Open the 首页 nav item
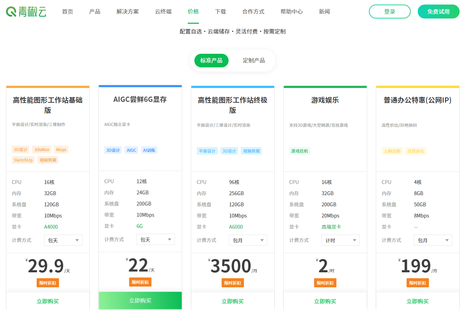This screenshot has height=310, width=461. (x=68, y=12)
